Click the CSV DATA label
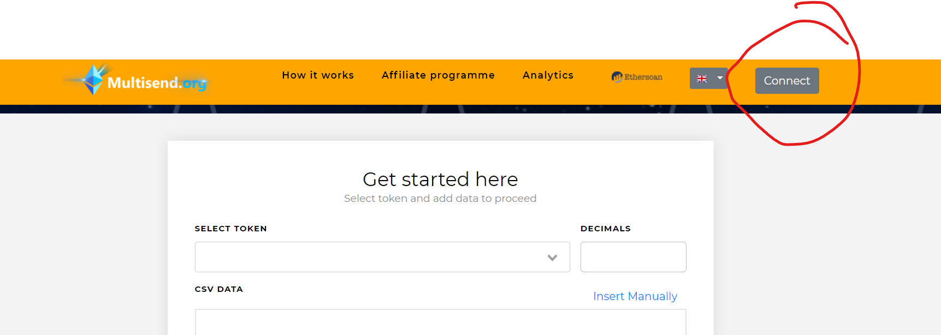The width and height of the screenshot is (941, 335). click(x=219, y=289)
